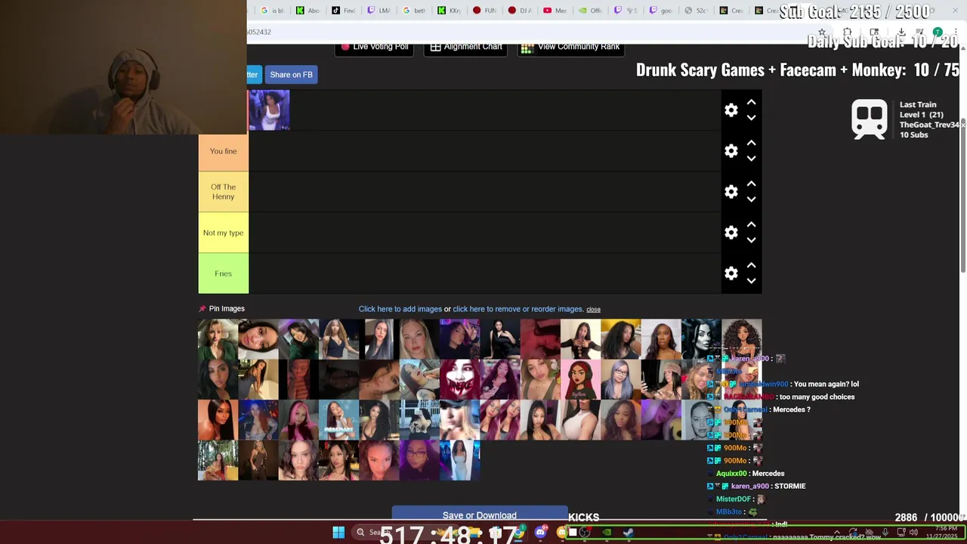Screen dimensions: 967x544
Task: Open Steam from the taskbar
Action: tap(628, 533)
